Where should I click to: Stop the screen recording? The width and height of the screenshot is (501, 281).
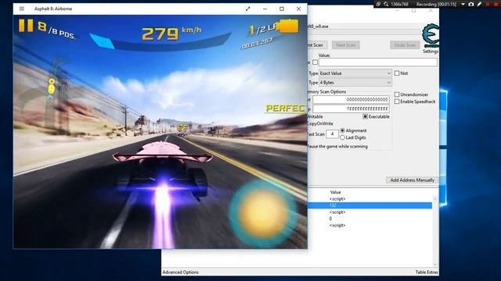(x=496, y=4)
